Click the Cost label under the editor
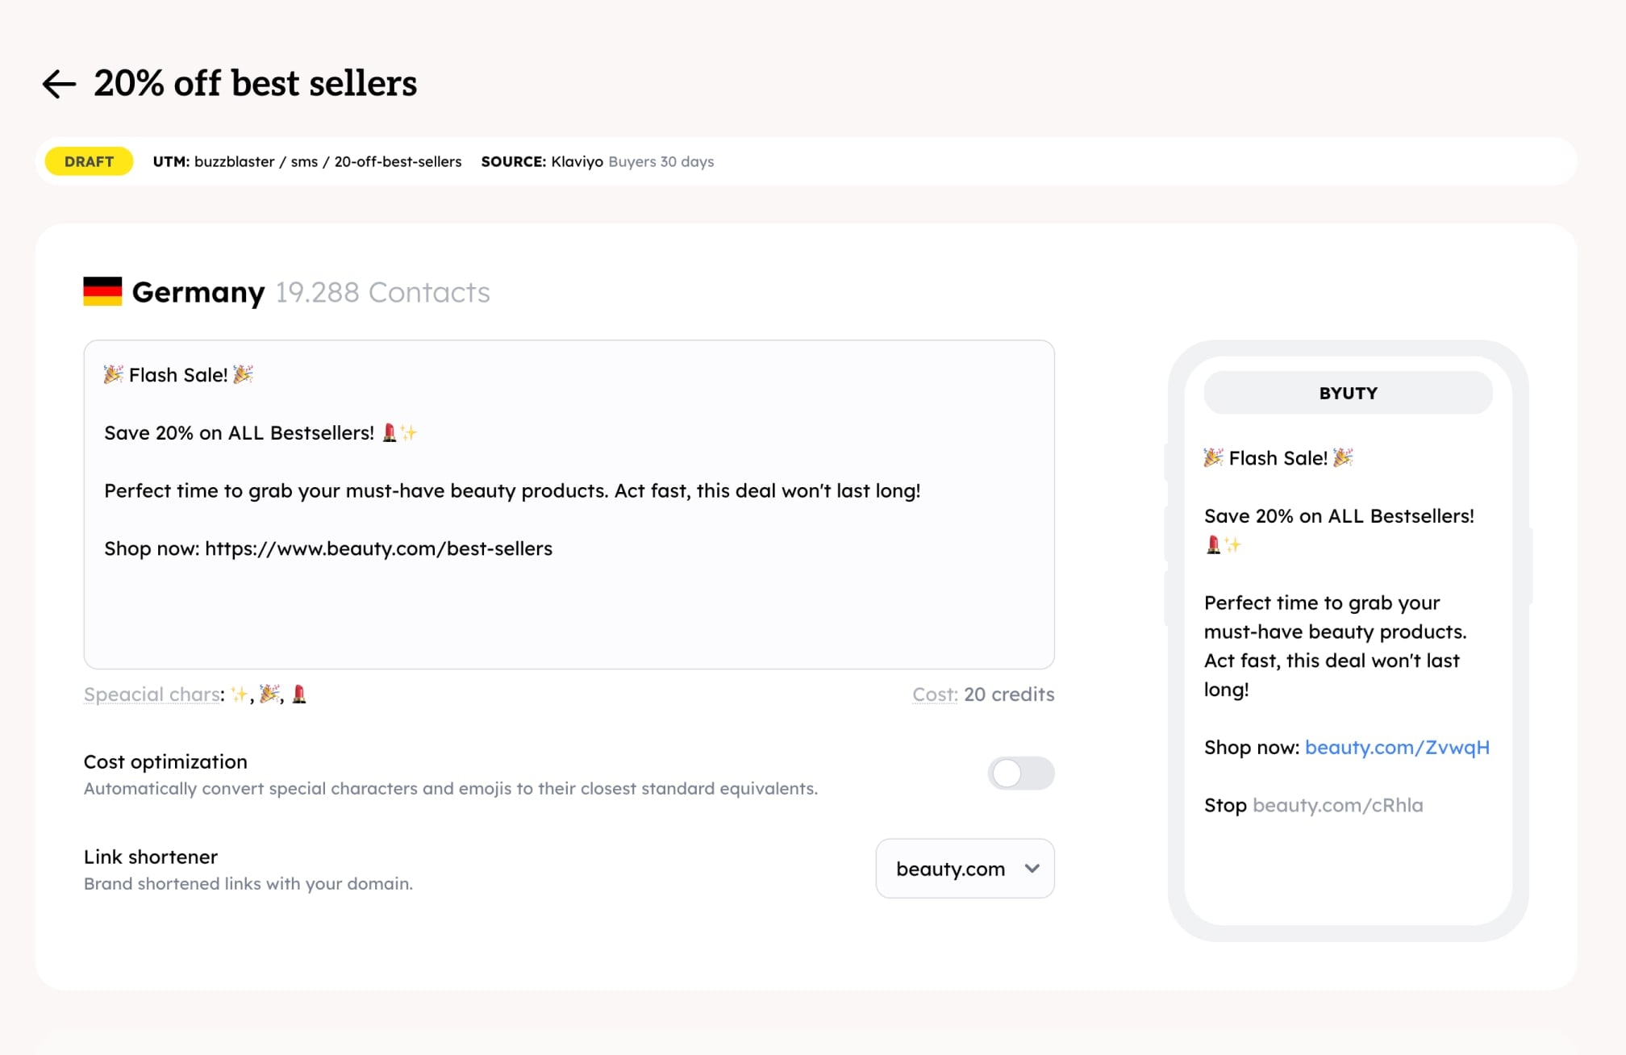Viewport: 1626px width, 1055px height. (935, 694)
